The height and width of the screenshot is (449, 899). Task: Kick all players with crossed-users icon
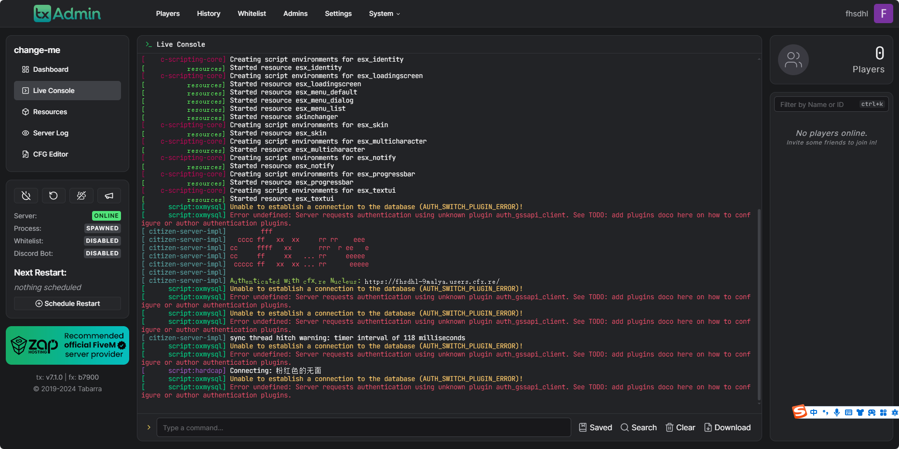pyautogui.click(x=81, y=196)
